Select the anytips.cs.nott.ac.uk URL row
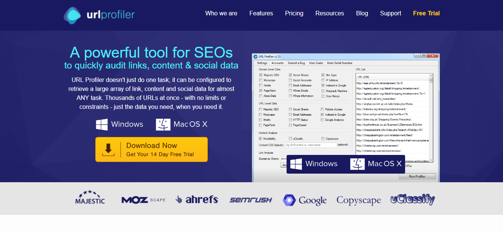 [x=392, y=104]
